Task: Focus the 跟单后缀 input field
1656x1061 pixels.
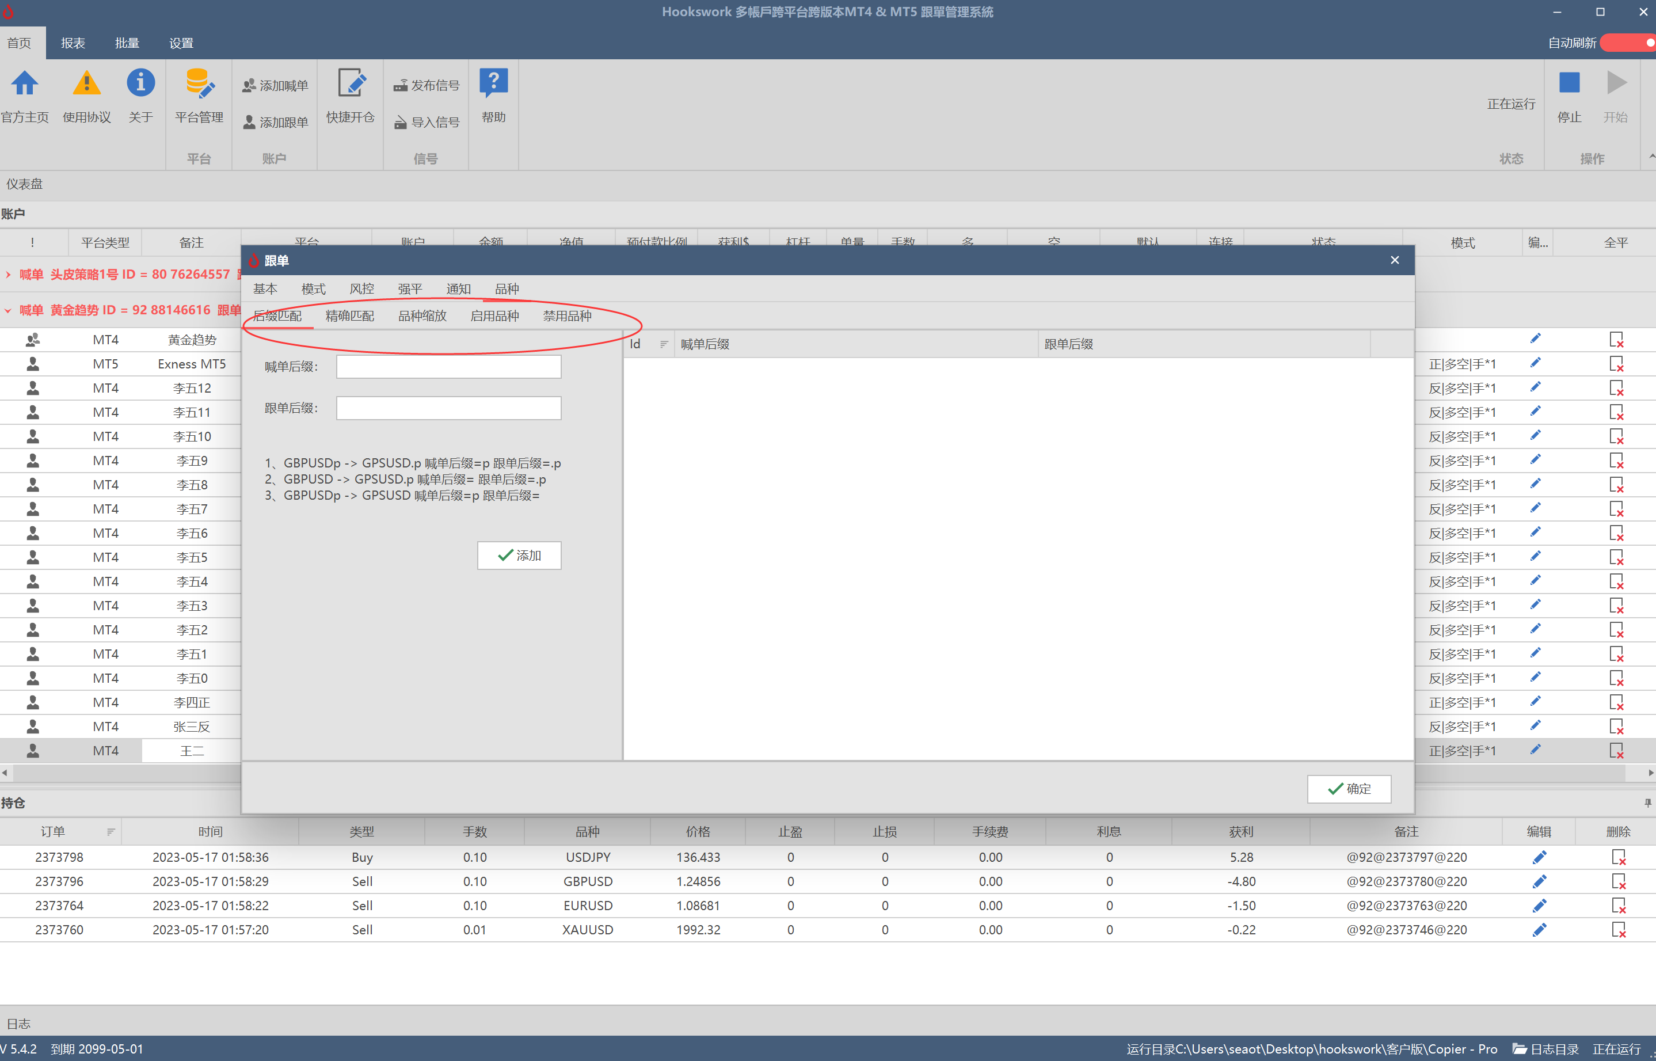Action: (x=448, y=408)
